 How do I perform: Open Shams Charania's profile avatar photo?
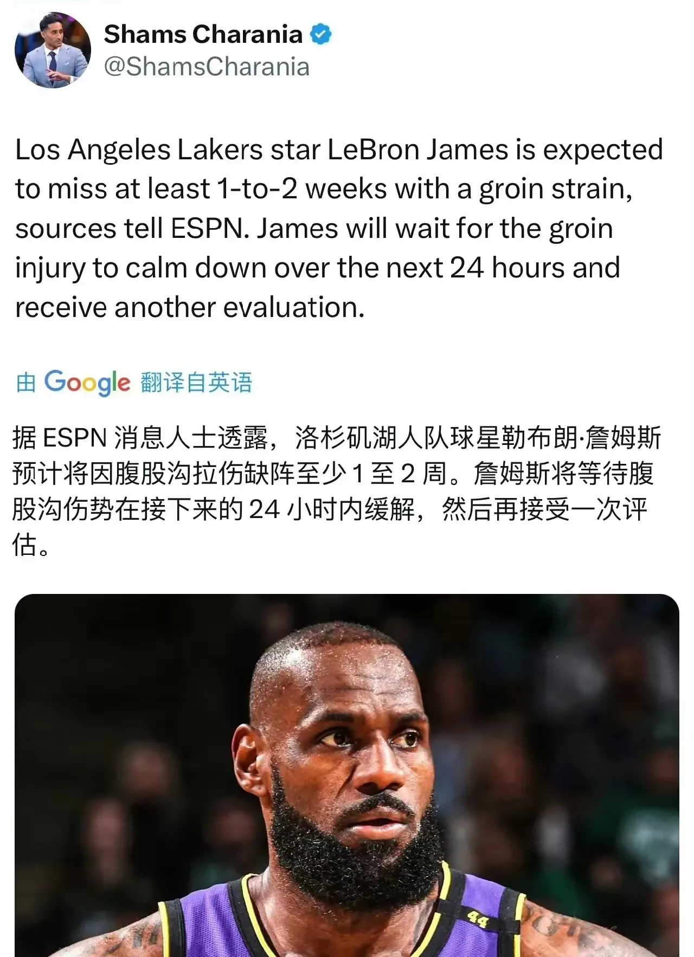point(53,50)
